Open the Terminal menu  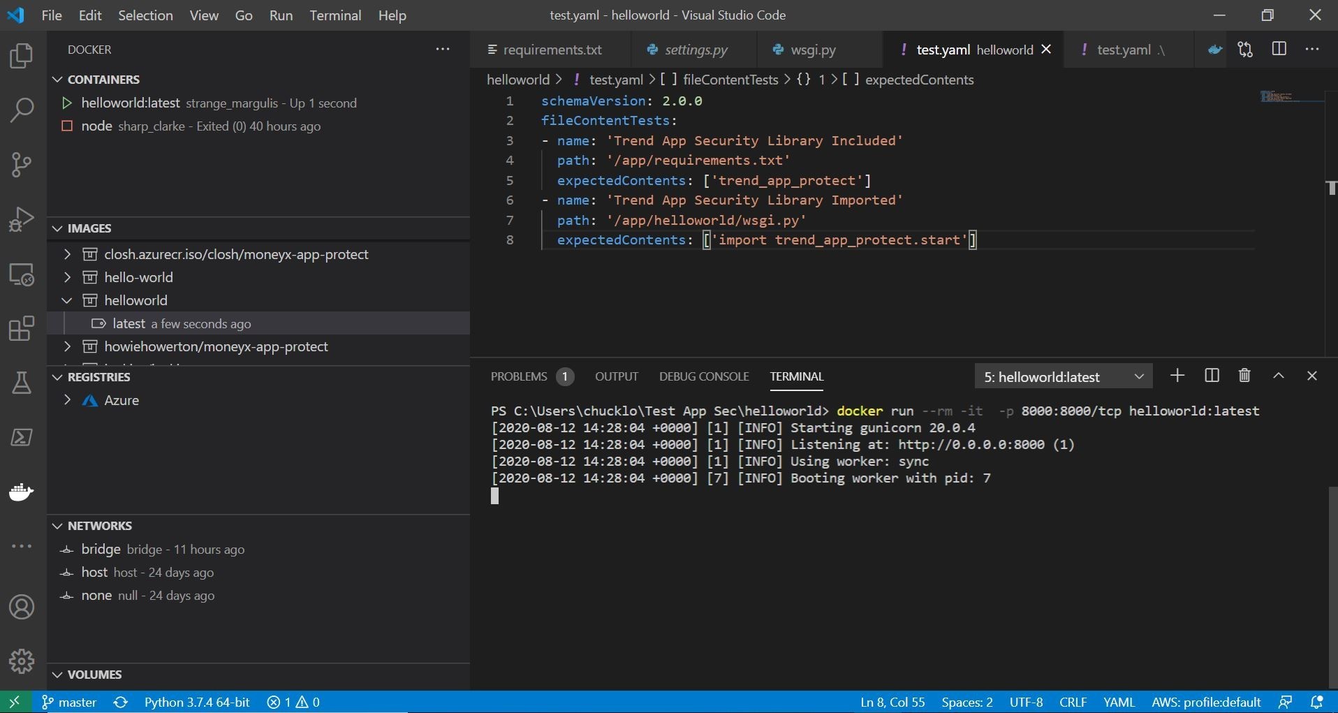point(335,15)
